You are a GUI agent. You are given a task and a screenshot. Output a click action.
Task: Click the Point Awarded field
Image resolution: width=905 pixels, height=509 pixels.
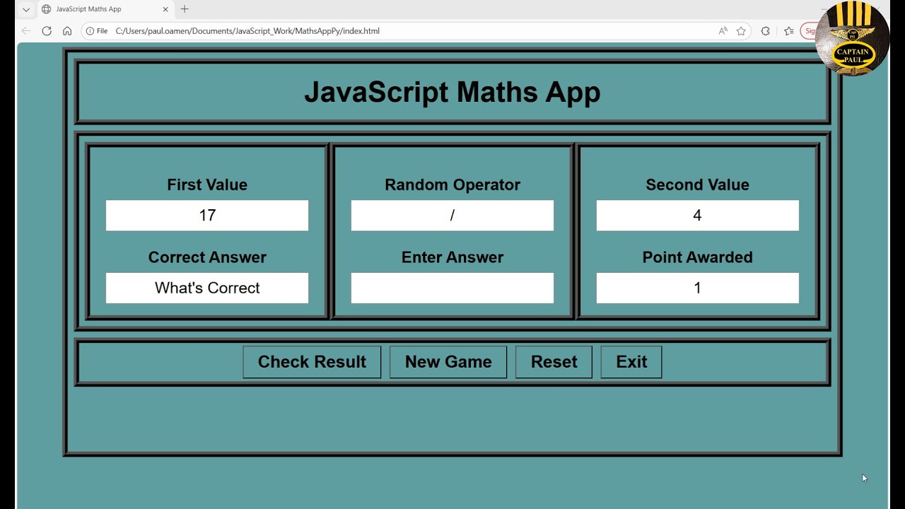pyautogui.click(x=697, y=288)
